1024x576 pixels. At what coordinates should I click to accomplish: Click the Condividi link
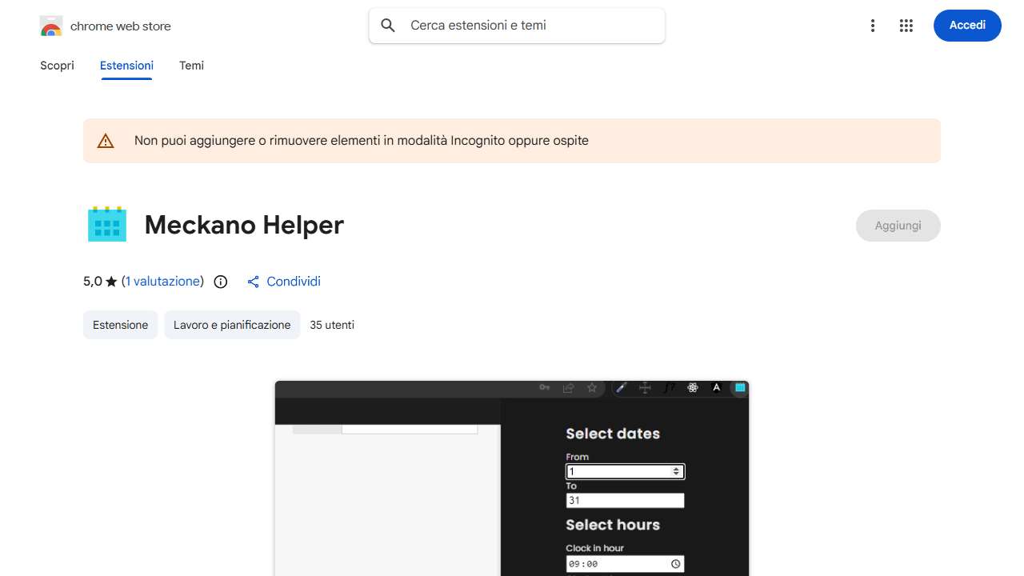point(293,282)
